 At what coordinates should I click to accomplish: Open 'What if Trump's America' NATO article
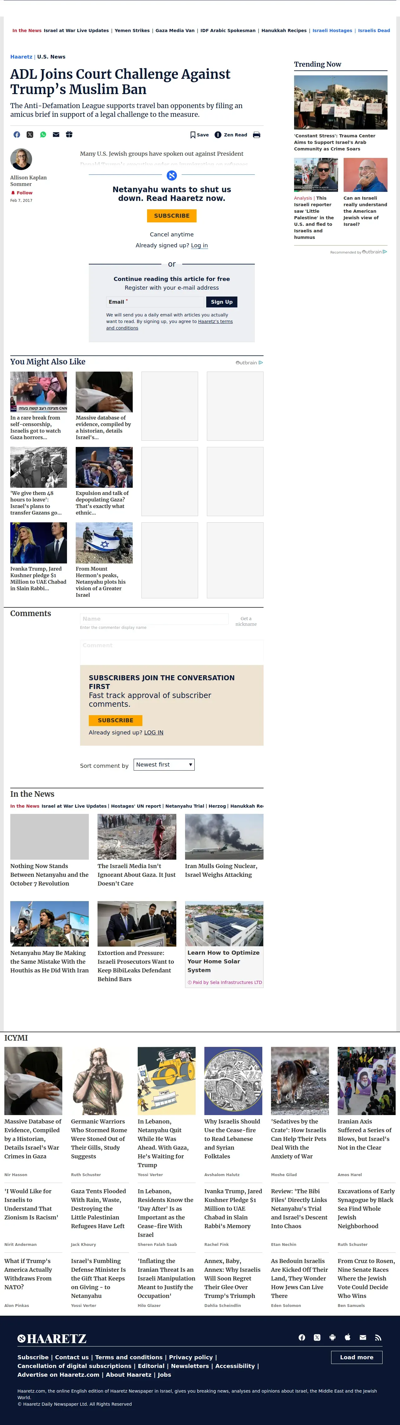29,1274
